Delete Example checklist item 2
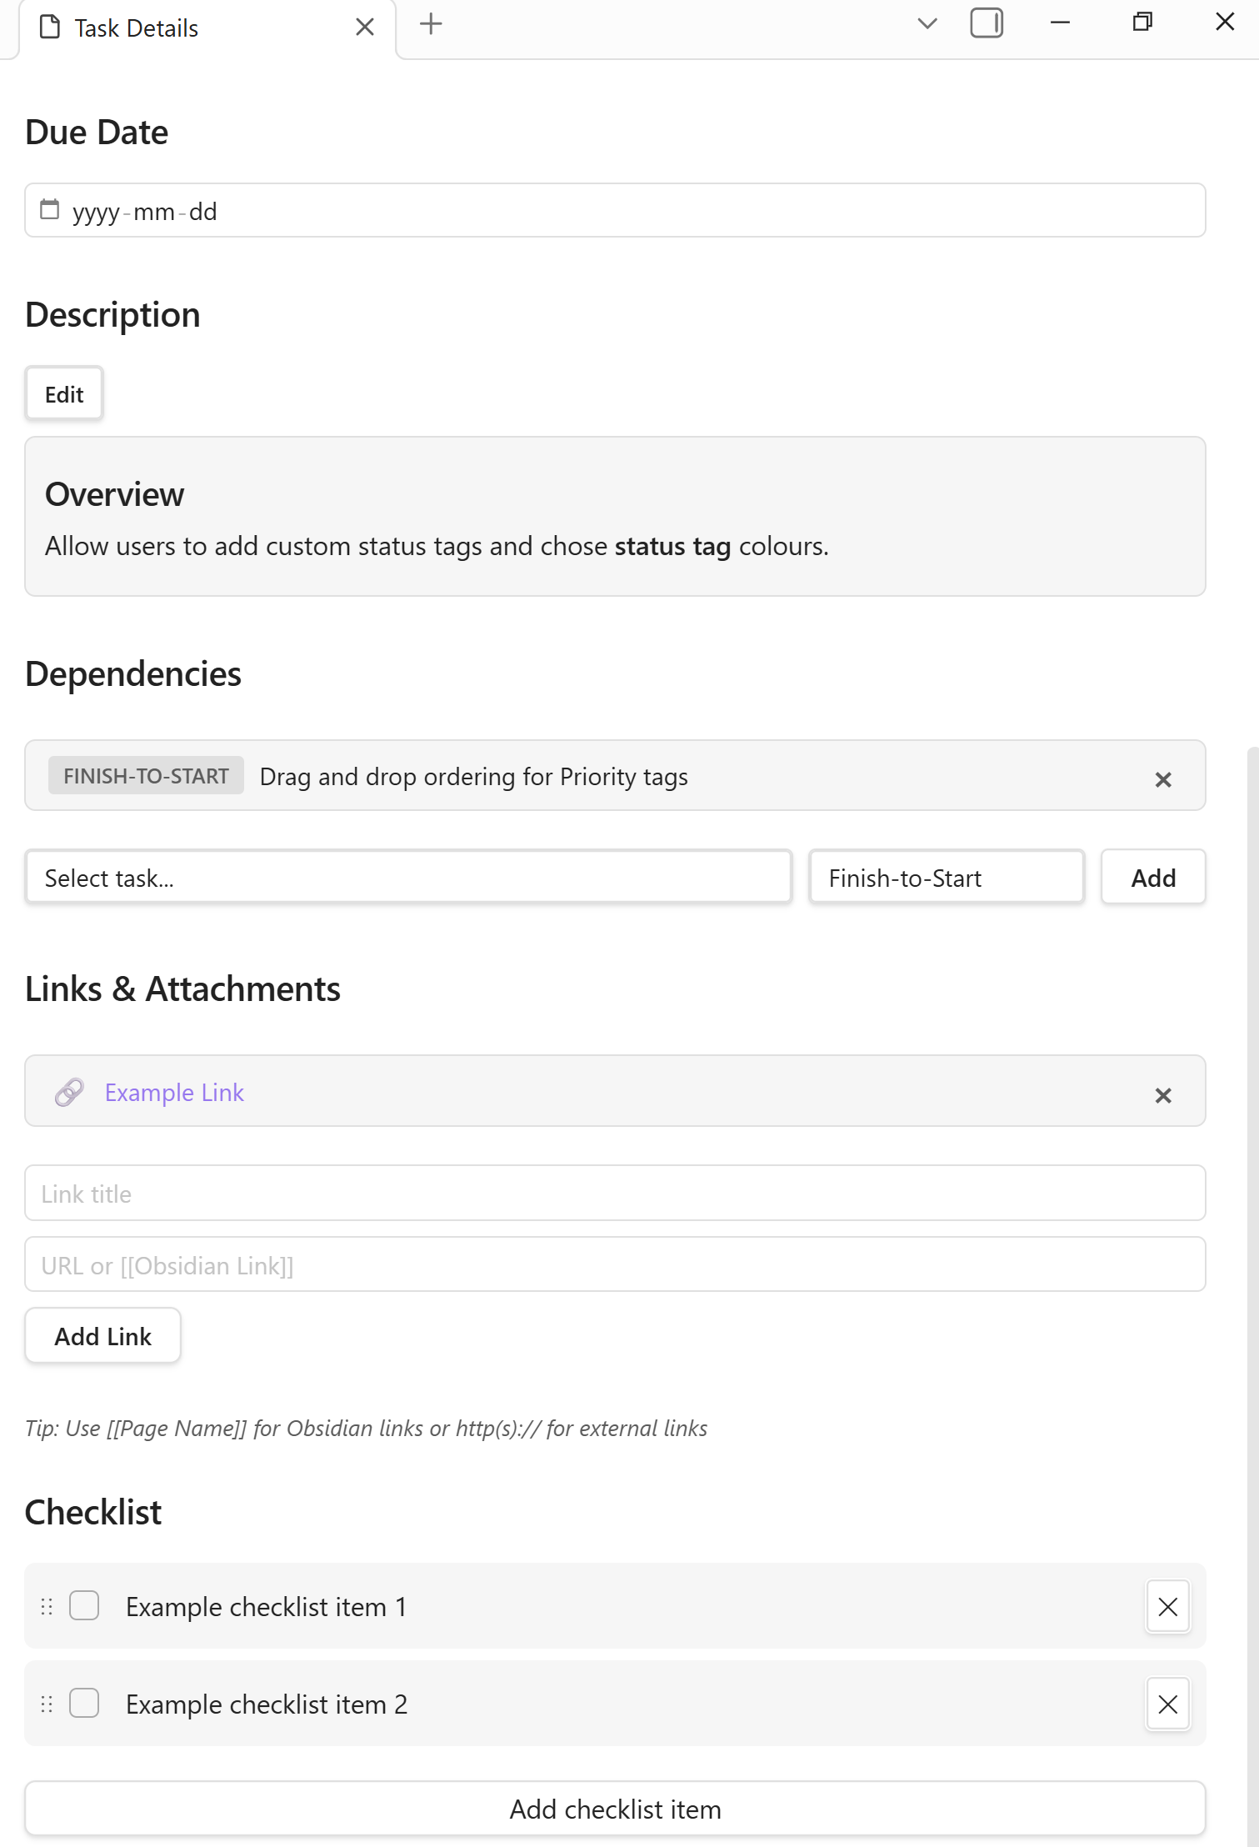The image size is (1259, 1847). [x=1167, y=1704]
